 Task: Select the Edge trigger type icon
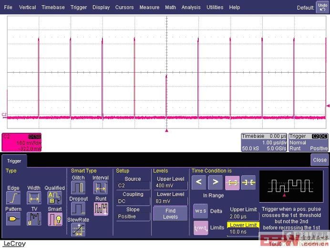13,198
